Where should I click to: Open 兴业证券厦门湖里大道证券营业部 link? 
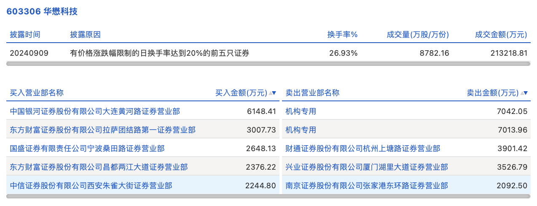point(367,167)
